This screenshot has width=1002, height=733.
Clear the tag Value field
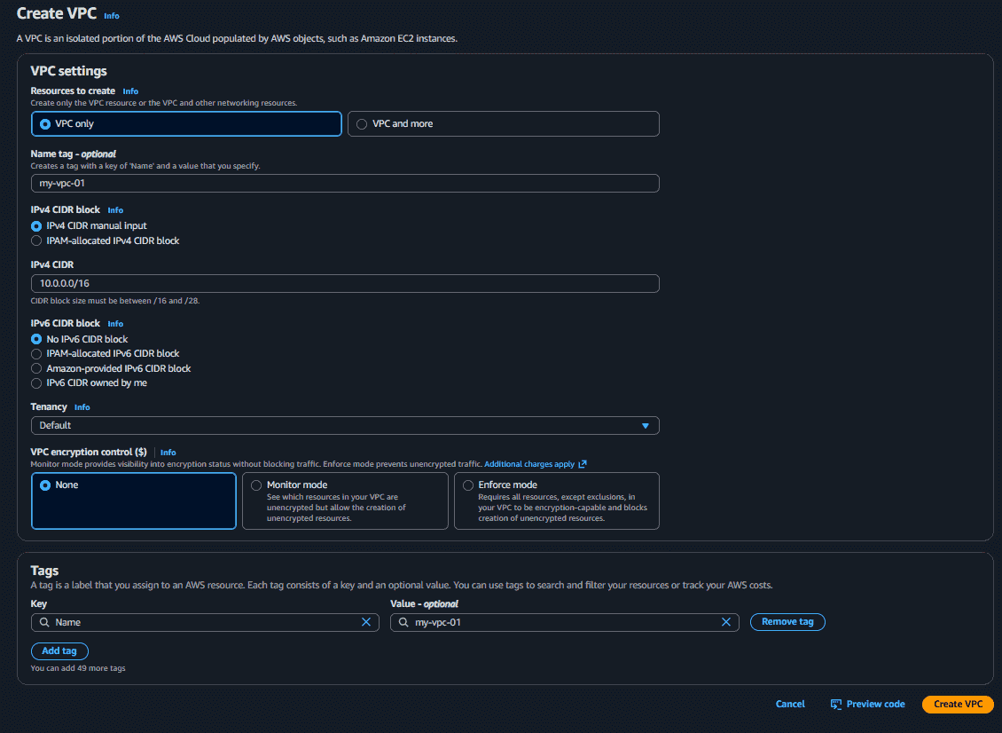(x=726, y=622)
